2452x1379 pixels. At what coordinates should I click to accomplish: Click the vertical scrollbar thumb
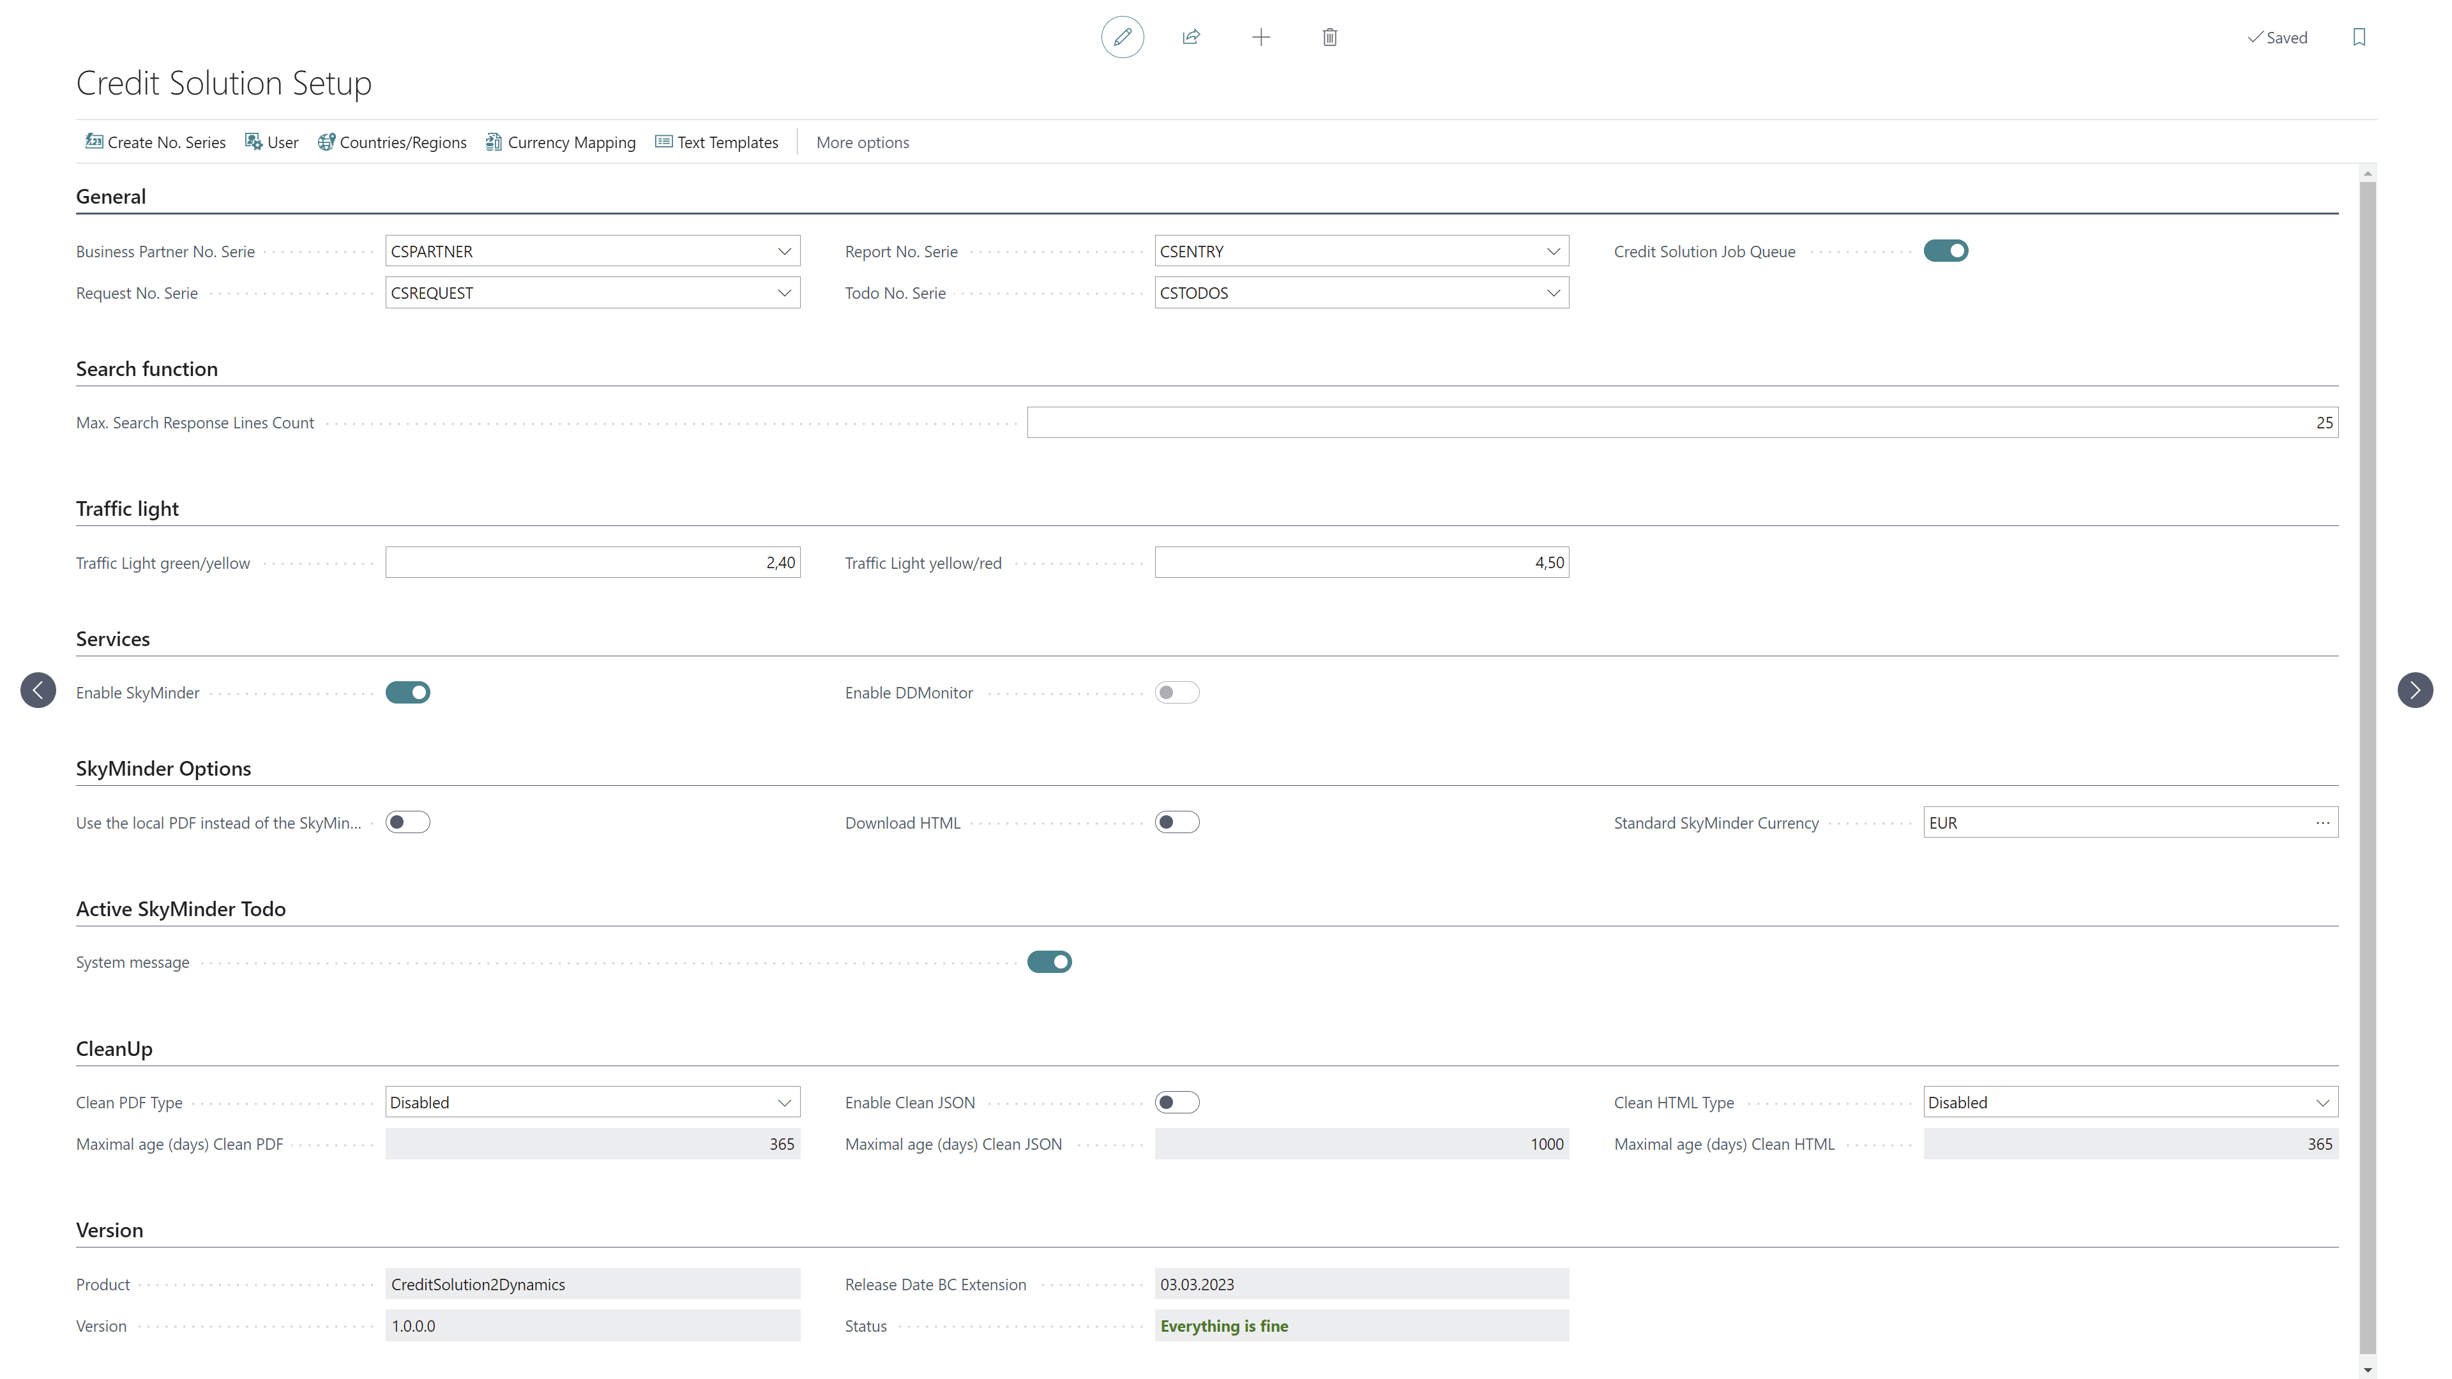2367,766
